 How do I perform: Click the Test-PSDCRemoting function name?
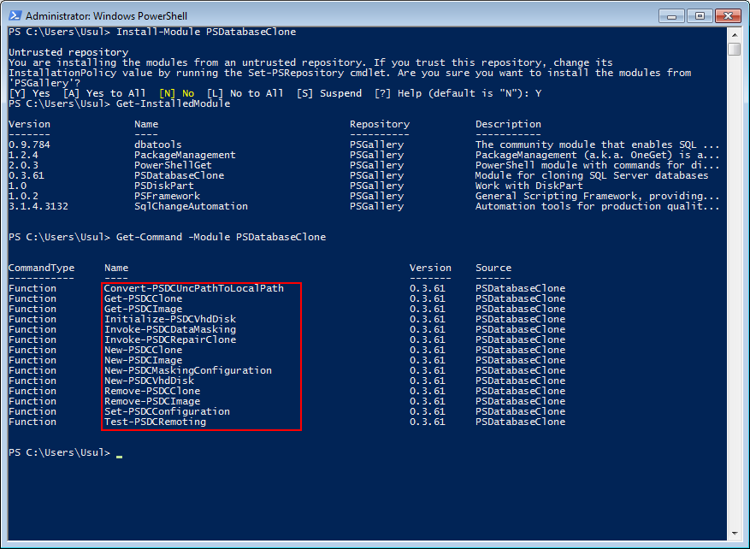(155, 422)
